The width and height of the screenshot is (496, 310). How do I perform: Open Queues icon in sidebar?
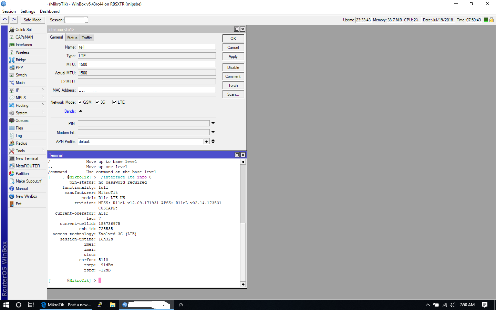(x=12, y=121)
